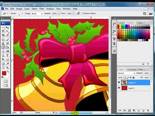Screen dimensions: 155x116
Task: Select the Custom Shape tool
Action: click(x=7, y=59)
